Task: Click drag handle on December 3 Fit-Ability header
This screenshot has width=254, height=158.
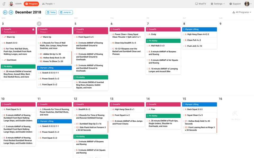Action: tap(2, 66)
